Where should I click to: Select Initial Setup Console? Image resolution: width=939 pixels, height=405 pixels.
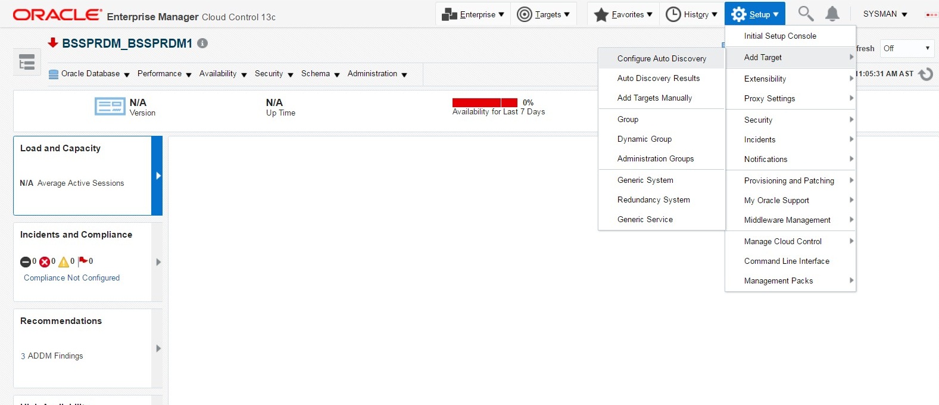[790, 36]
